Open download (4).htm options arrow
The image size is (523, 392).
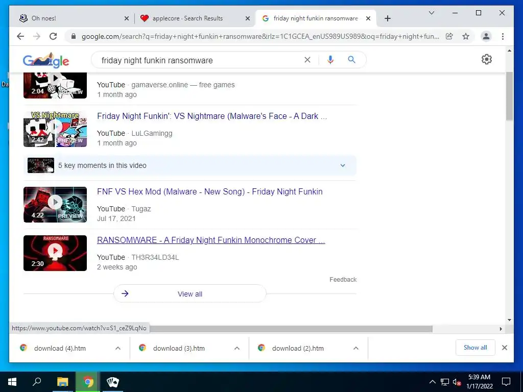pyautogui.click(x=118, y=348)
